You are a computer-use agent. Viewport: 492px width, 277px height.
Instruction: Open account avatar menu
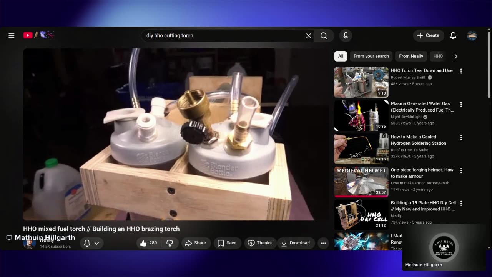(472, 35)
